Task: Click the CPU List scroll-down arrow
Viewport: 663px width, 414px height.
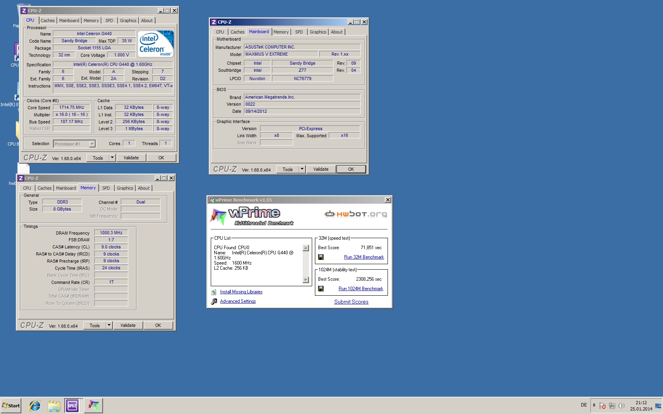Action: coord(305,280)
